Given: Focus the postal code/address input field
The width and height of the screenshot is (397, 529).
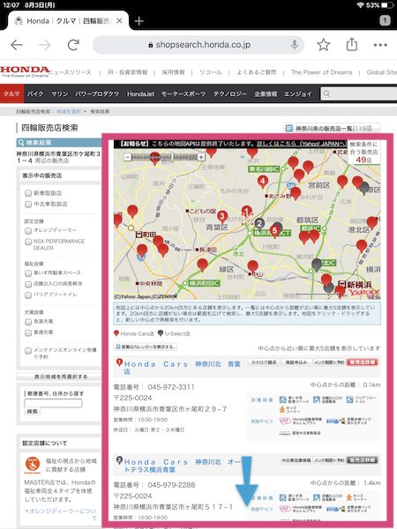Looking at the screenshot, I should [53, 403].
